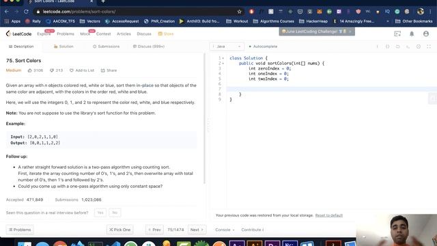The image size is (437, 246).
Task: Expand the Console panel
Action: tap(225, 230)
